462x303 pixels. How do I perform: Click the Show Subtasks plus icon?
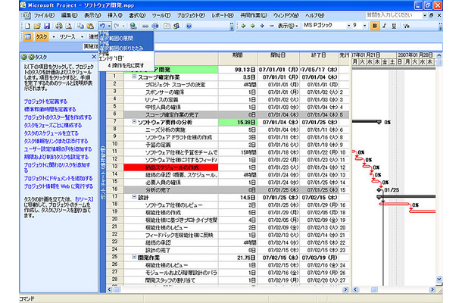click(x=262, y=26)
